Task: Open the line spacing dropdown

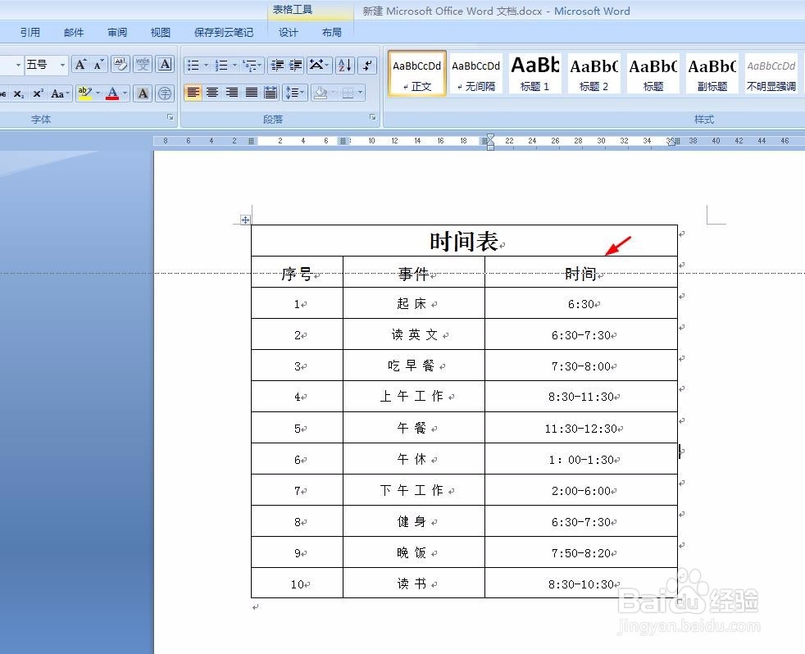Action: point(294,92)
